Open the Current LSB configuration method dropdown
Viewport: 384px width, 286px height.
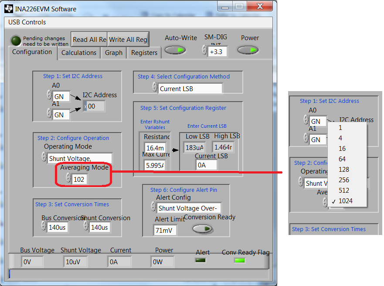point(190,89)
